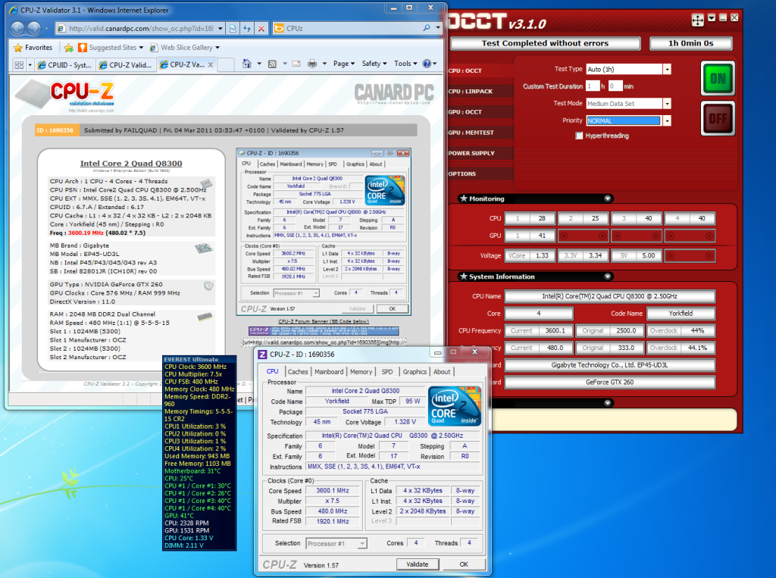Viewport: 776px width, 578px height.
Task: Select CPU : OCCT test tab
Action: 480,70
